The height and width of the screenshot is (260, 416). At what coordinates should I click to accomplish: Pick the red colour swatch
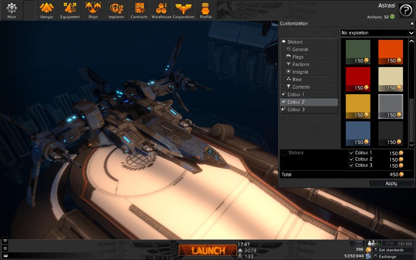tap(358, 79)
